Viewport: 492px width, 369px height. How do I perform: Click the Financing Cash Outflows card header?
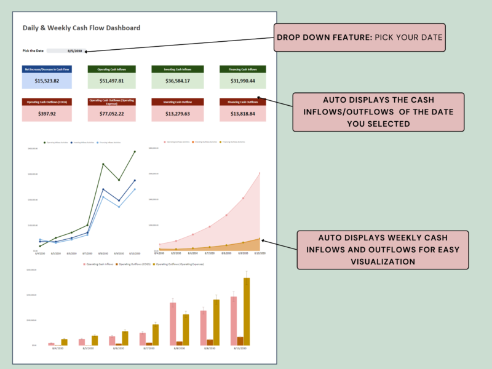243,102
